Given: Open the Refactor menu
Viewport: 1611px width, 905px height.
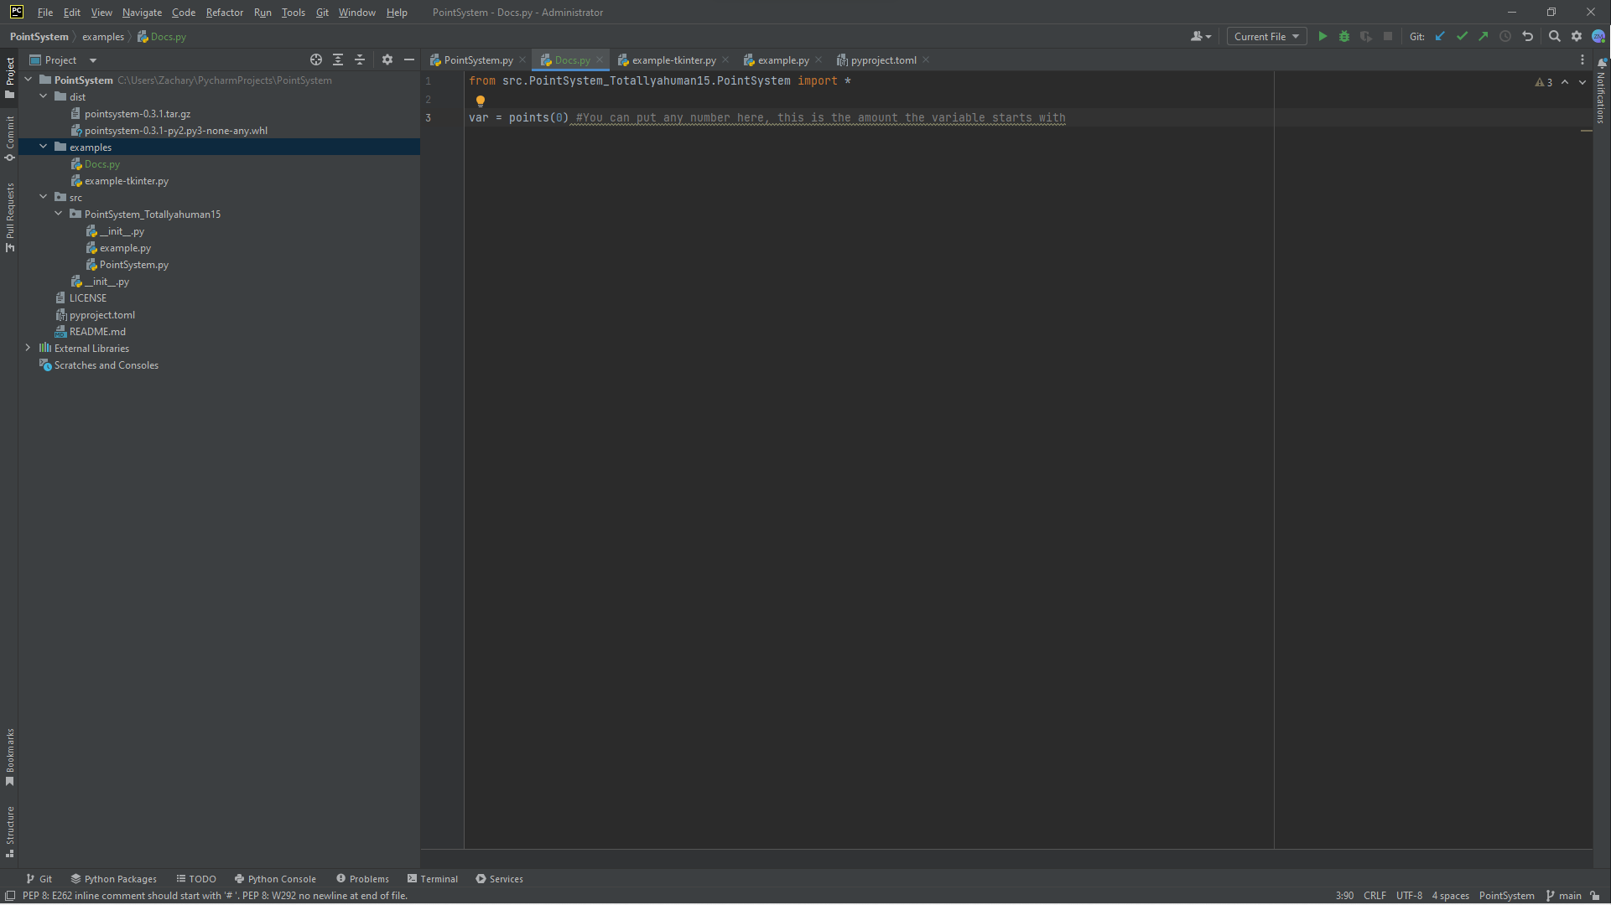Looking at the screenshot, I should tap(224, 13).
